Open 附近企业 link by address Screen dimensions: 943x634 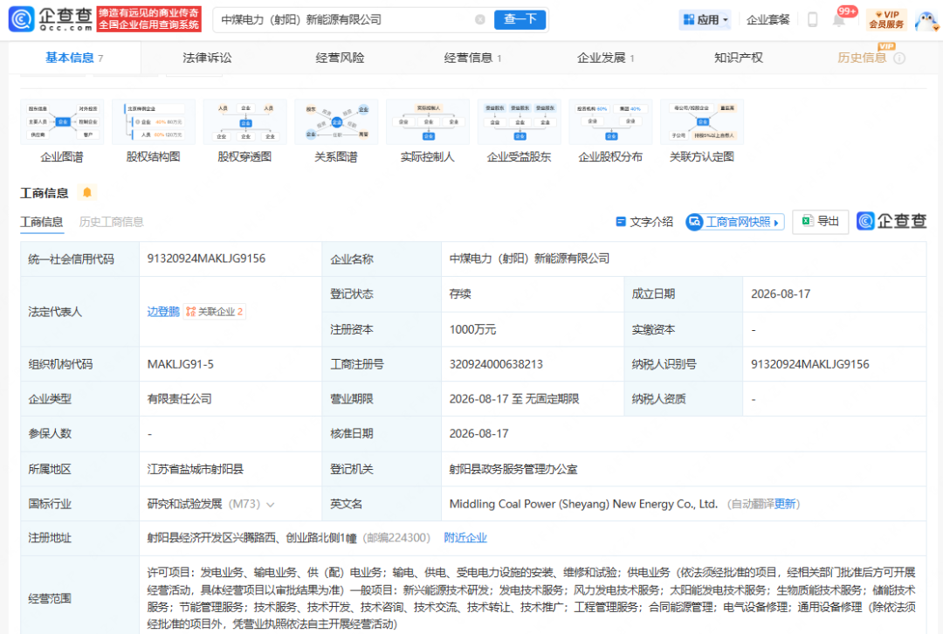pyautogui.click(x=465, y=538)
